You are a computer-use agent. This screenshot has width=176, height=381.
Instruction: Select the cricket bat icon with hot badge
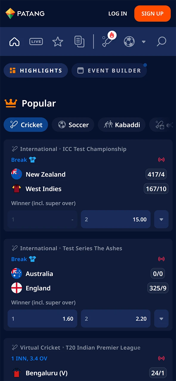click(x=108, y=42)
